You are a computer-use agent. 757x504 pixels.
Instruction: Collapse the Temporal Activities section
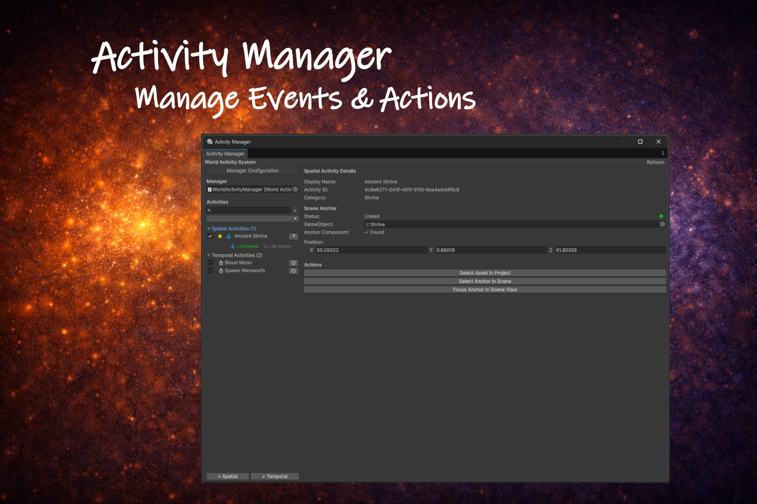209,255
